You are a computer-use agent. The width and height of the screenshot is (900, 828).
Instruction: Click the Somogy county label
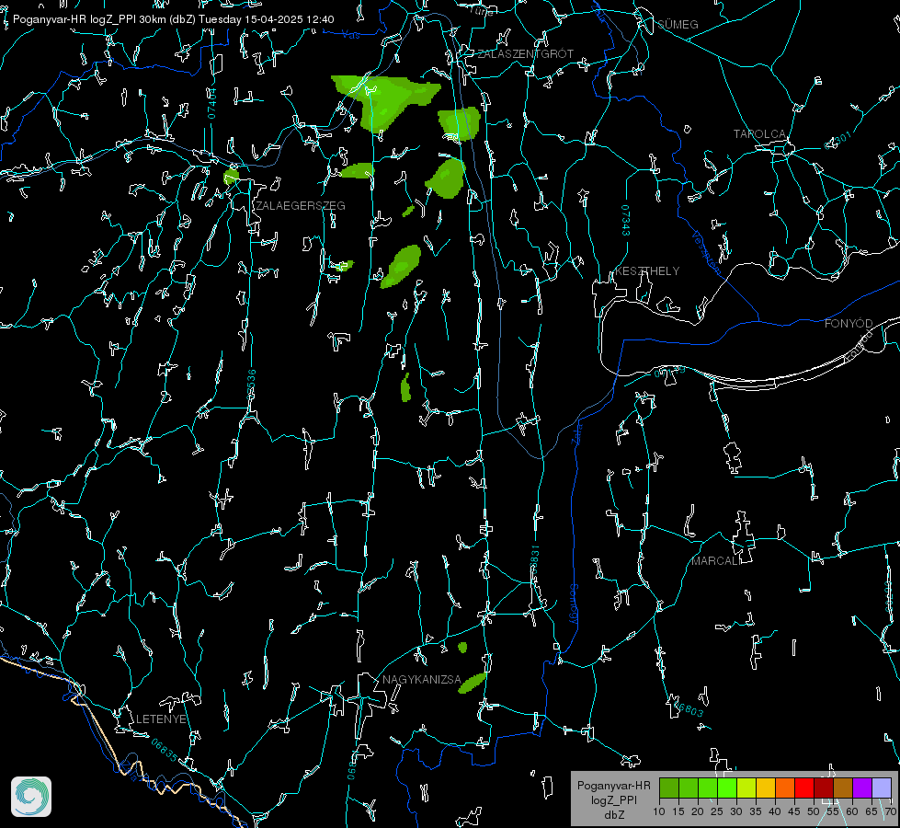tap(574, 604)
